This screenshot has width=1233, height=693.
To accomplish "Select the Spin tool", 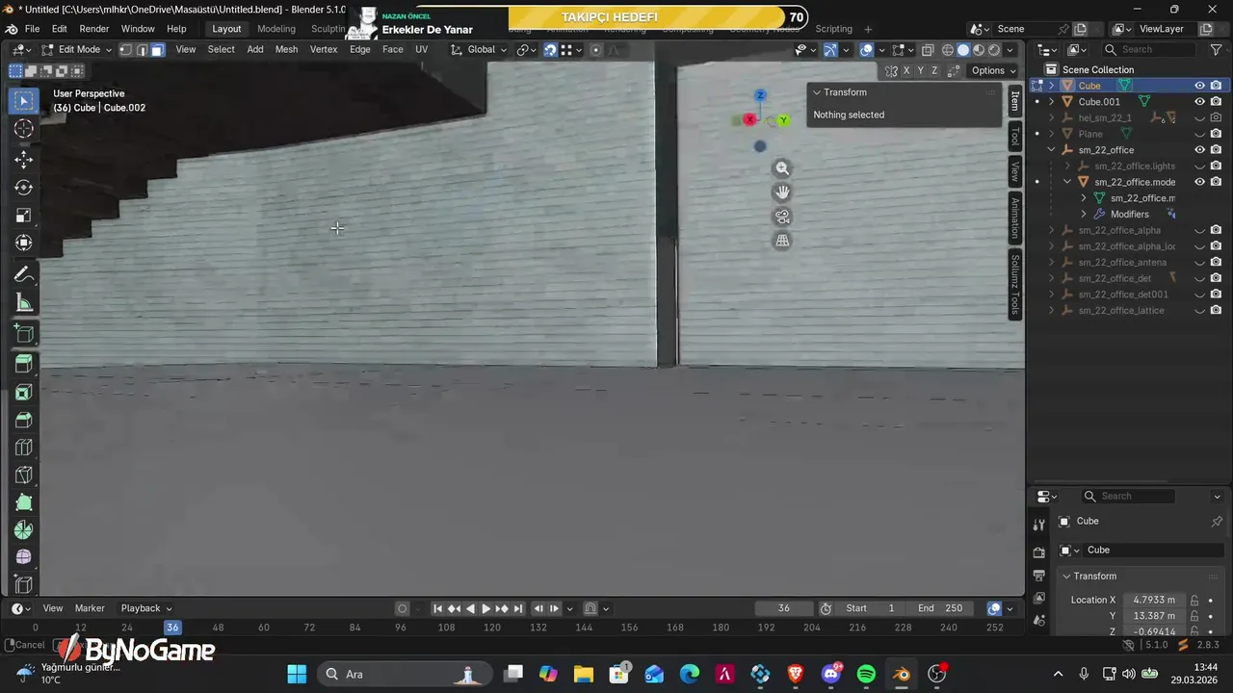I will (24, 530).
